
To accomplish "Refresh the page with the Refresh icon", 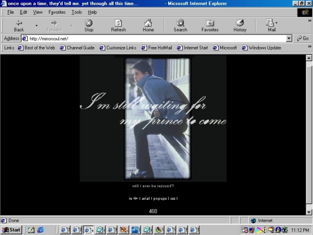I will coord(118,23).
